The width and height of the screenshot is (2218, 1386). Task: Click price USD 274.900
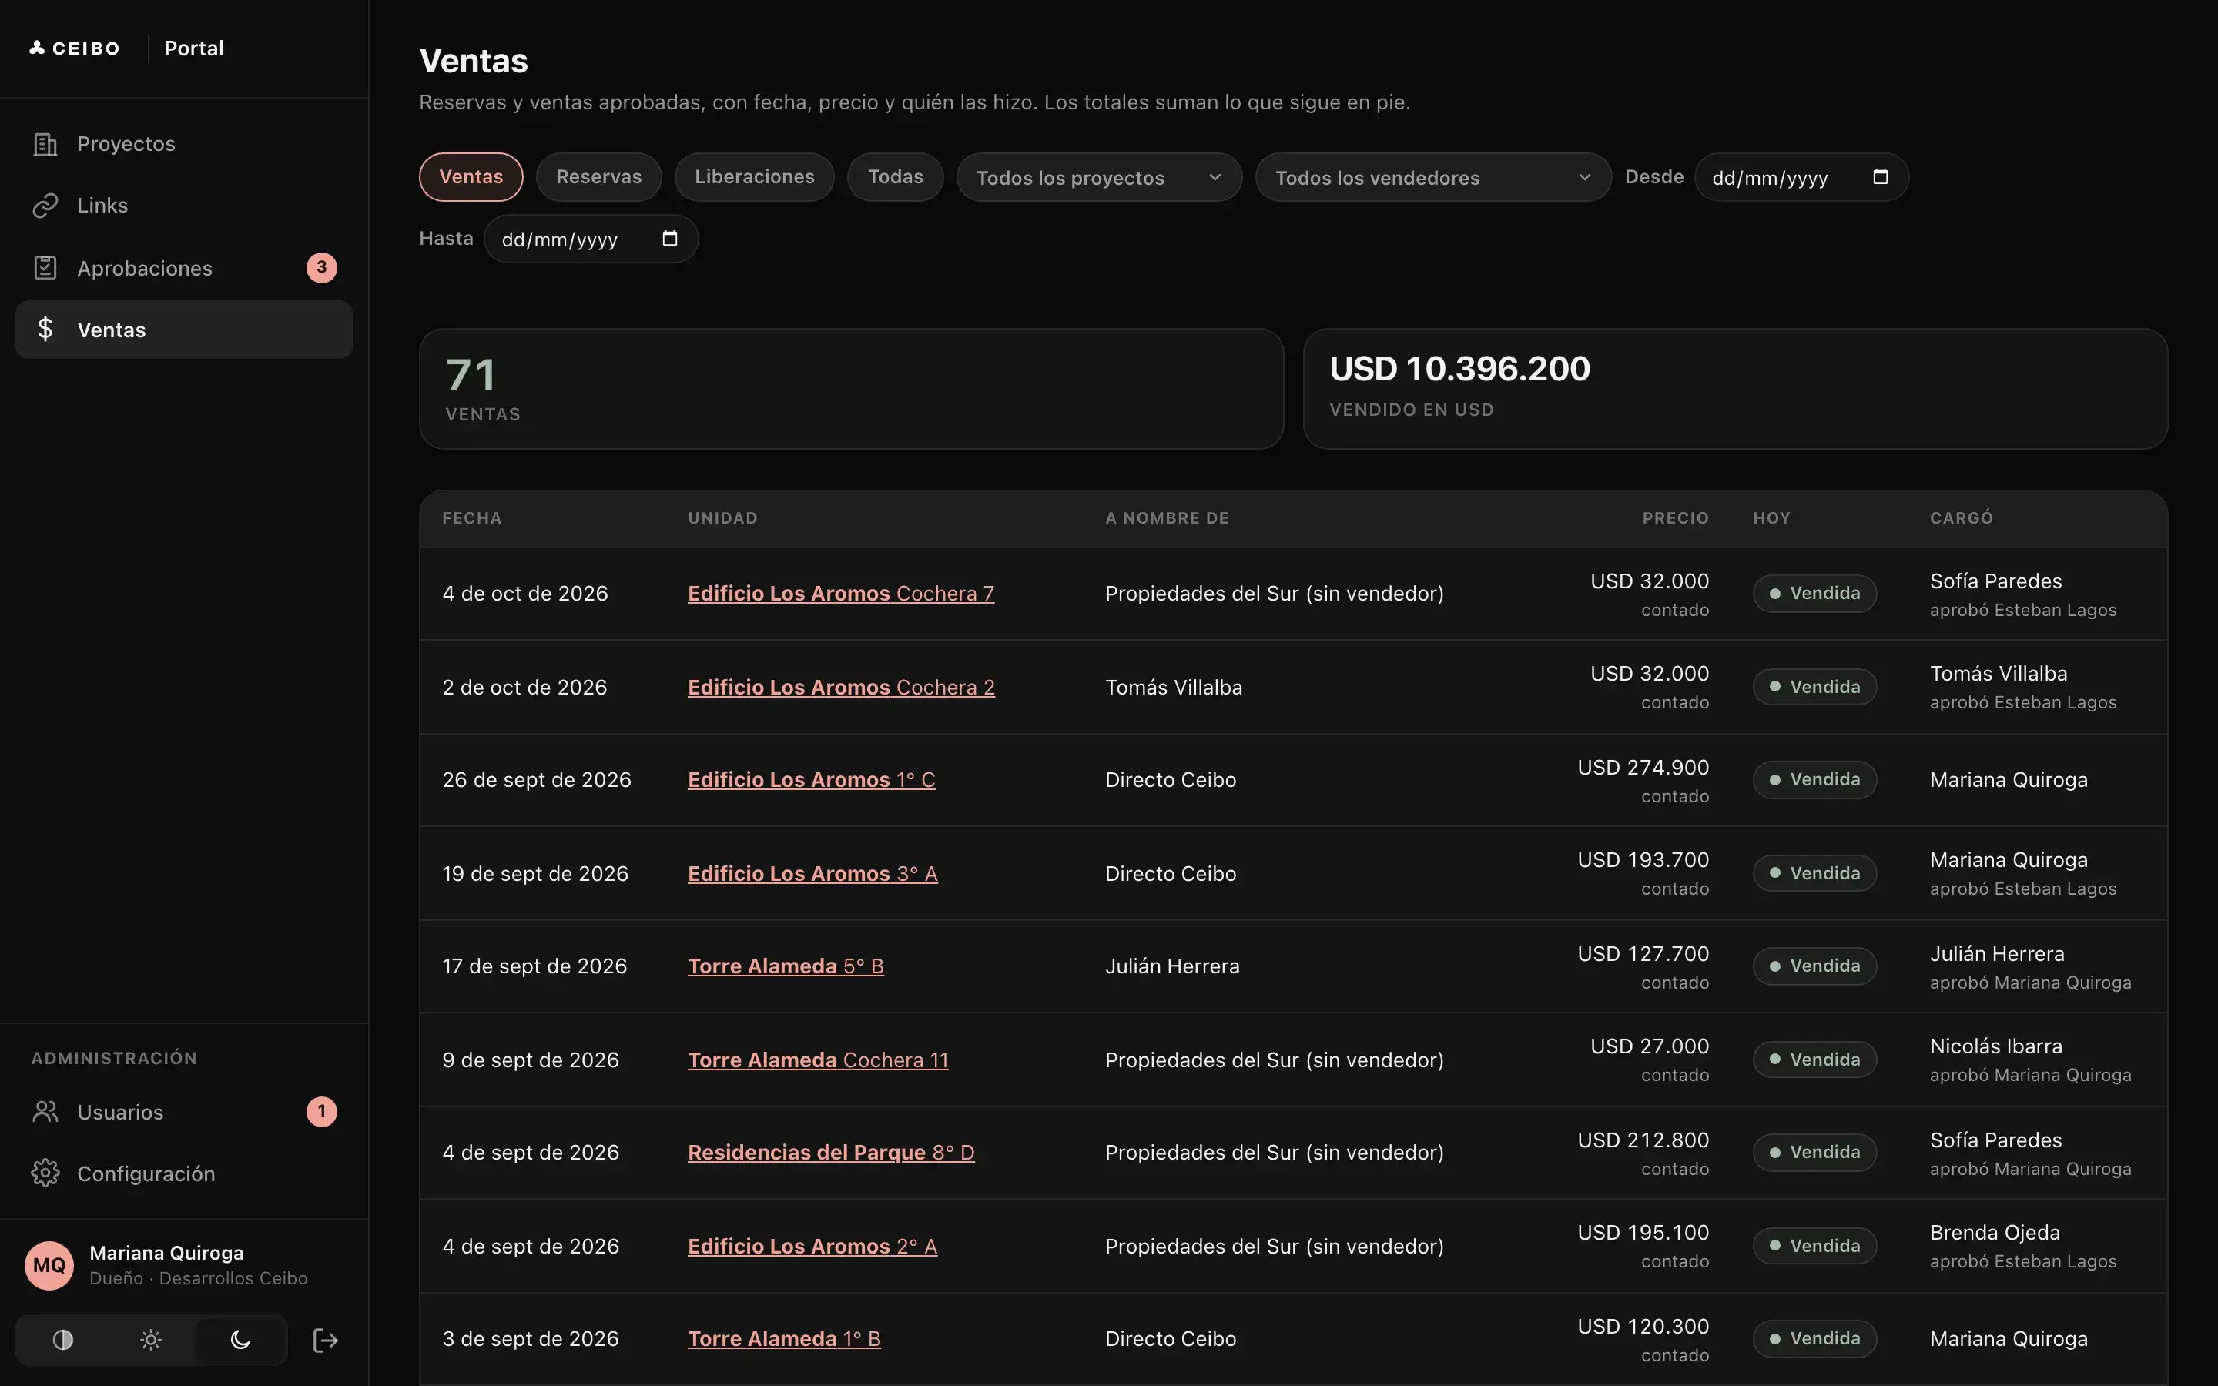click(1643, 767)
